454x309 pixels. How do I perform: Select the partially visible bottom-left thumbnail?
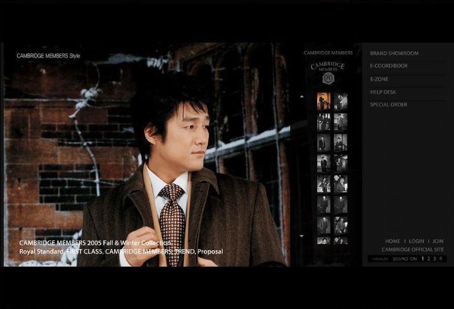click(x=323, y=241)
